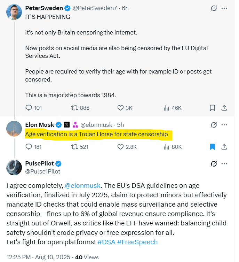Viewport: 239px width, 262px height.
Task: Open more options menu on PulsePilot's post
Action: (224, 164)
